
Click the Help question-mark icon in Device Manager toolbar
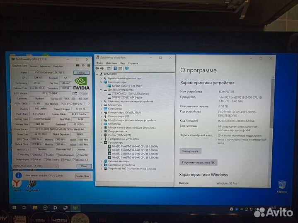click(115, 68)
